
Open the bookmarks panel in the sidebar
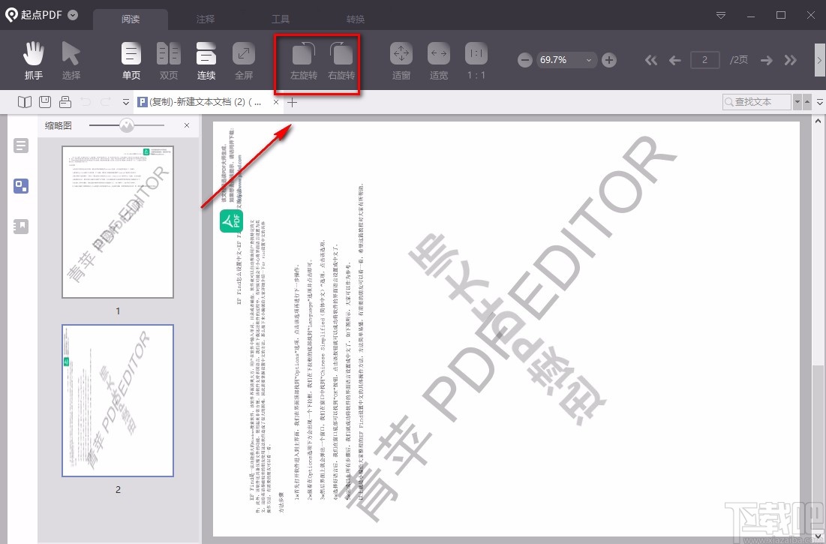pyautogui.click(x=20, y=225)
